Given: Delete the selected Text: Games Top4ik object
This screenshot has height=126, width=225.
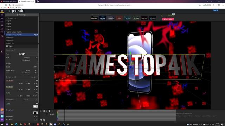Looking at the screenshot, I should coord(37,35).
